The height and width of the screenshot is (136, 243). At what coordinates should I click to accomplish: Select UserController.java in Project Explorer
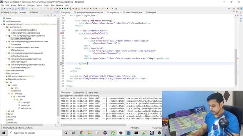[x=23, y=39]
